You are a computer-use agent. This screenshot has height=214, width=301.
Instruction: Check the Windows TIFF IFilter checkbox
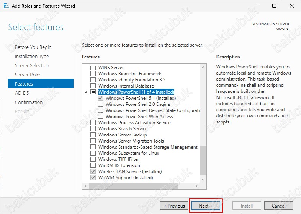[93, 159]
